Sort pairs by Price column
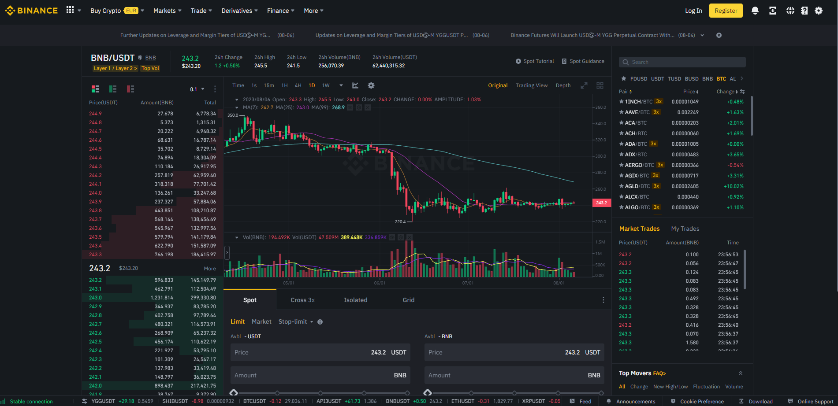Screen dimensions: 838x406 [x=691, y=92]
